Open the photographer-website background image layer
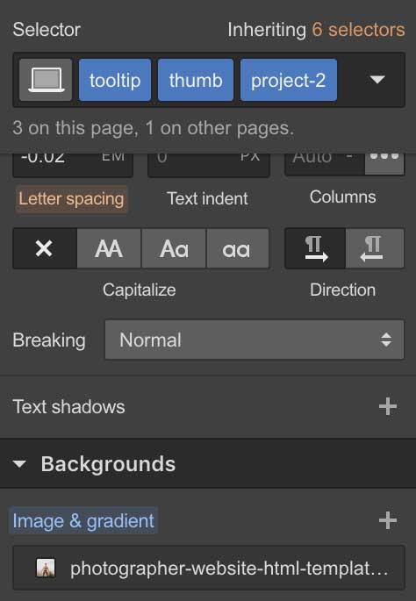The width and height of the screenshot is (416, 601). tap(209, 568)
